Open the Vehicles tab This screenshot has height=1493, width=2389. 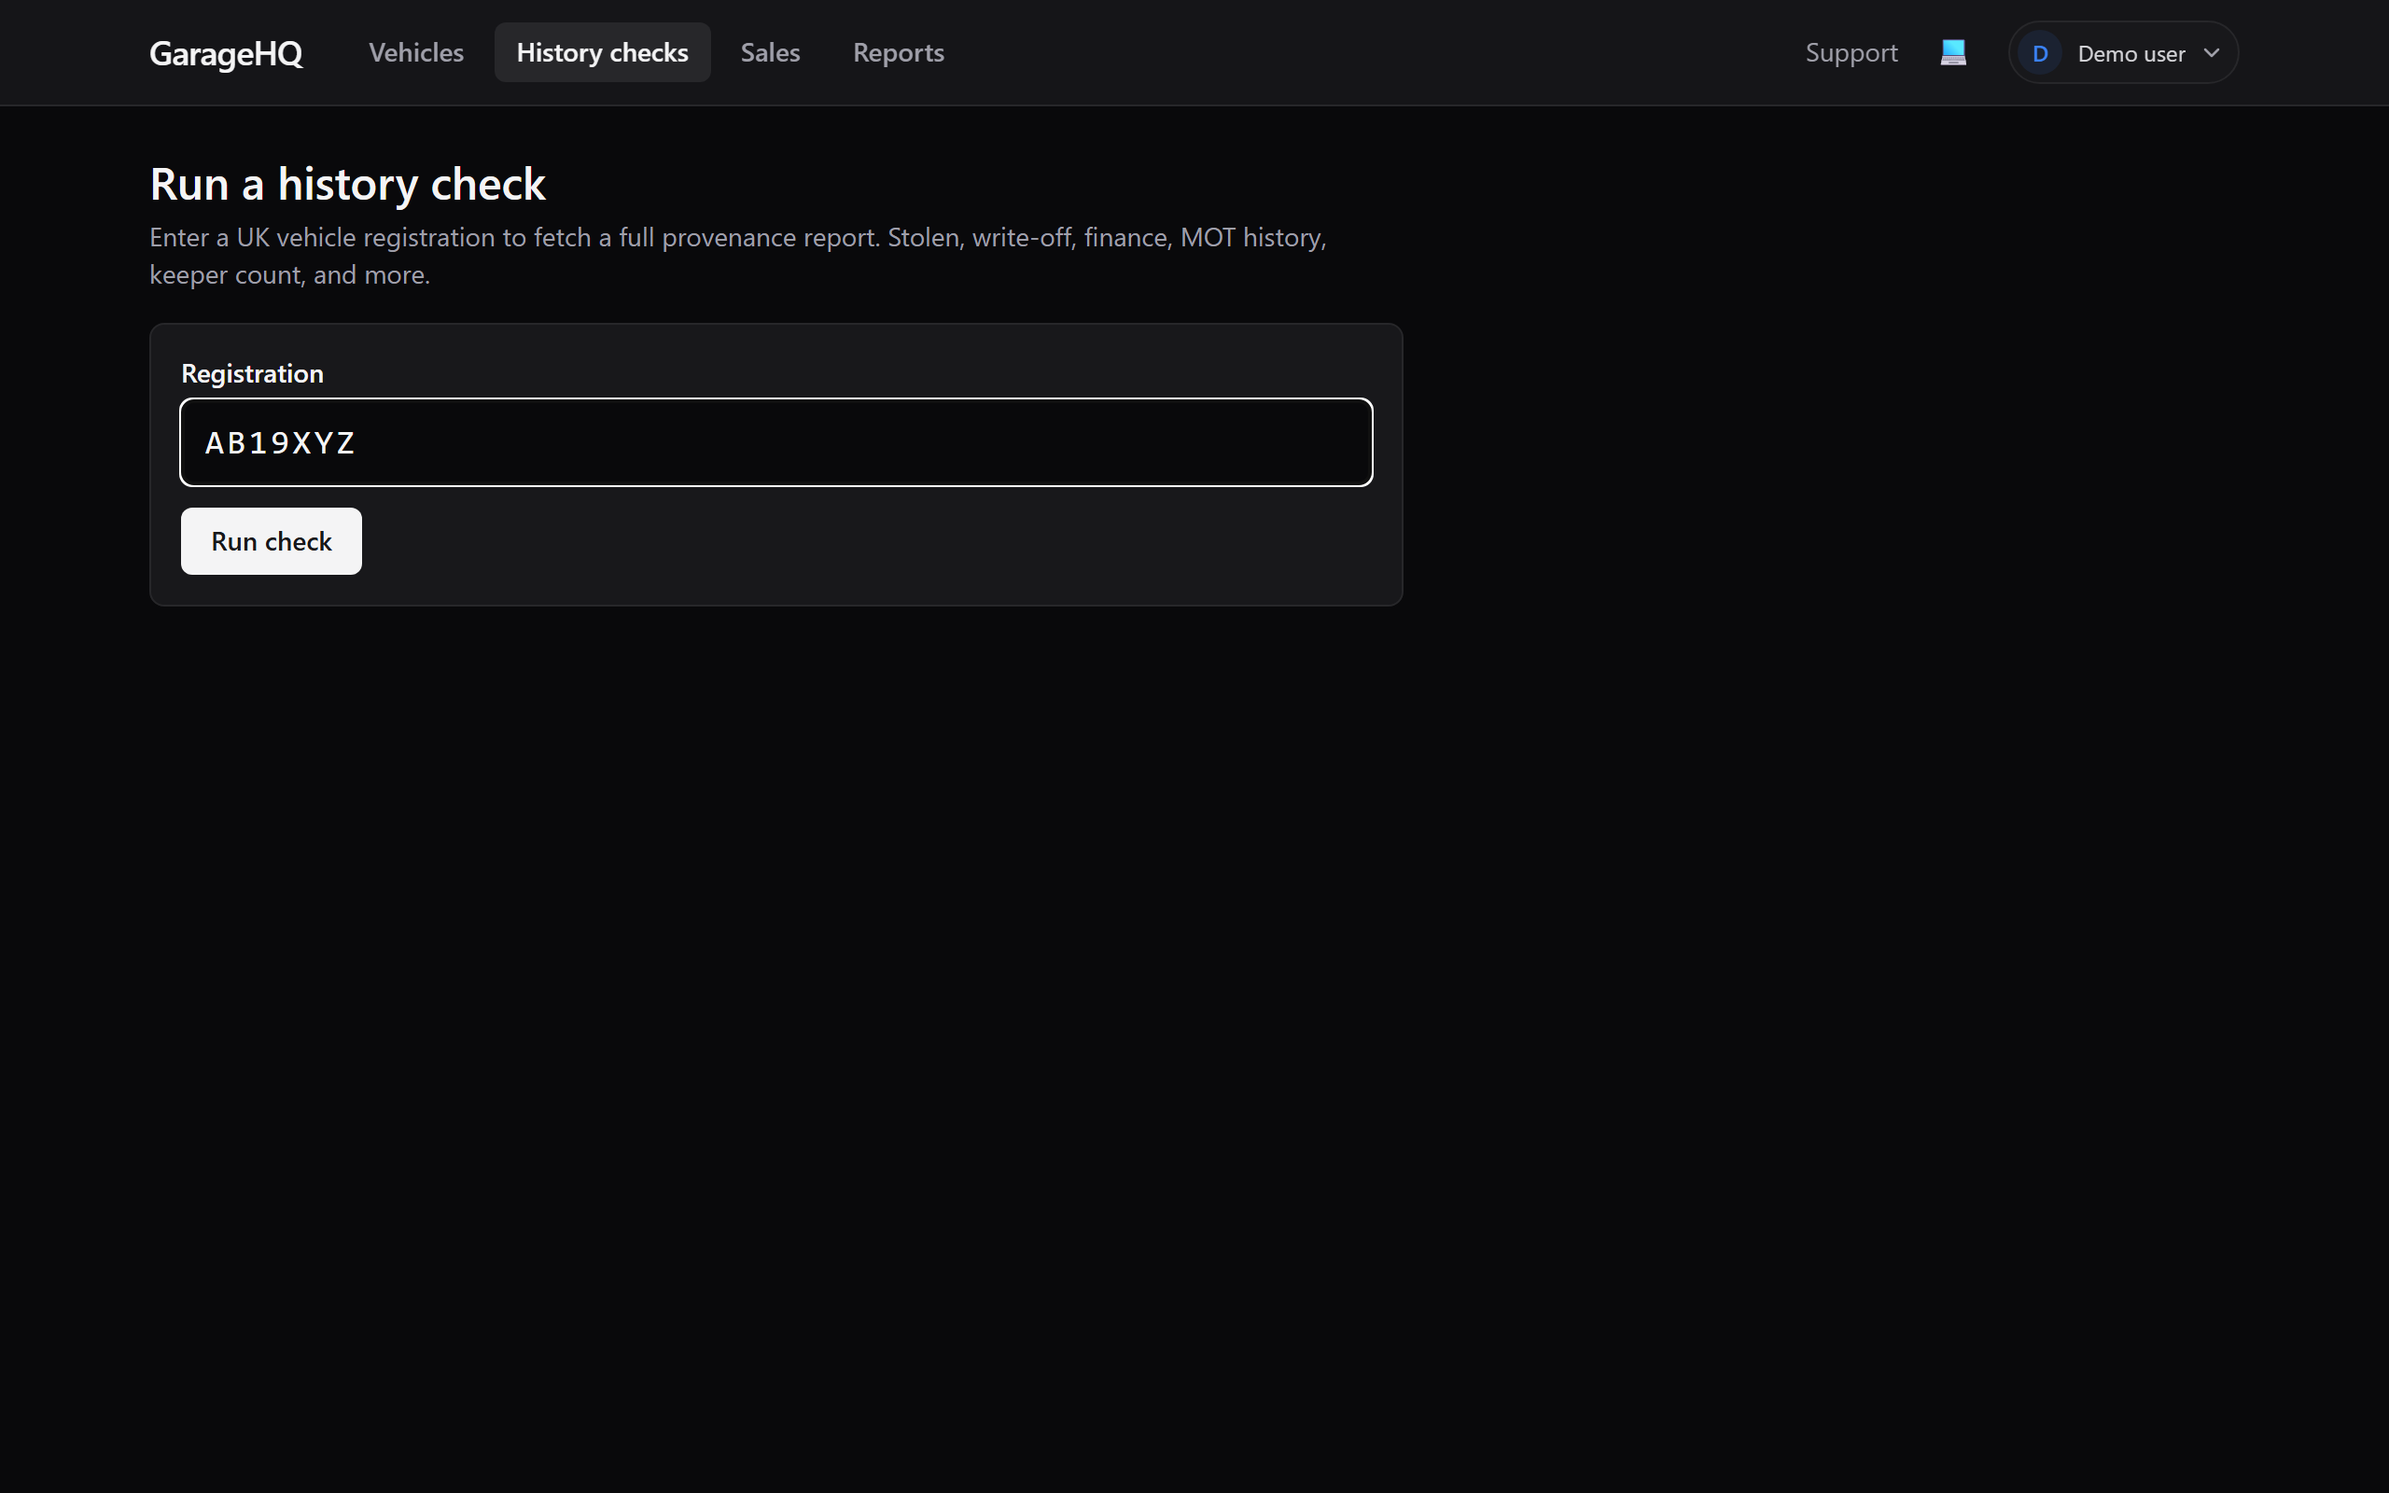pos(415,52)
